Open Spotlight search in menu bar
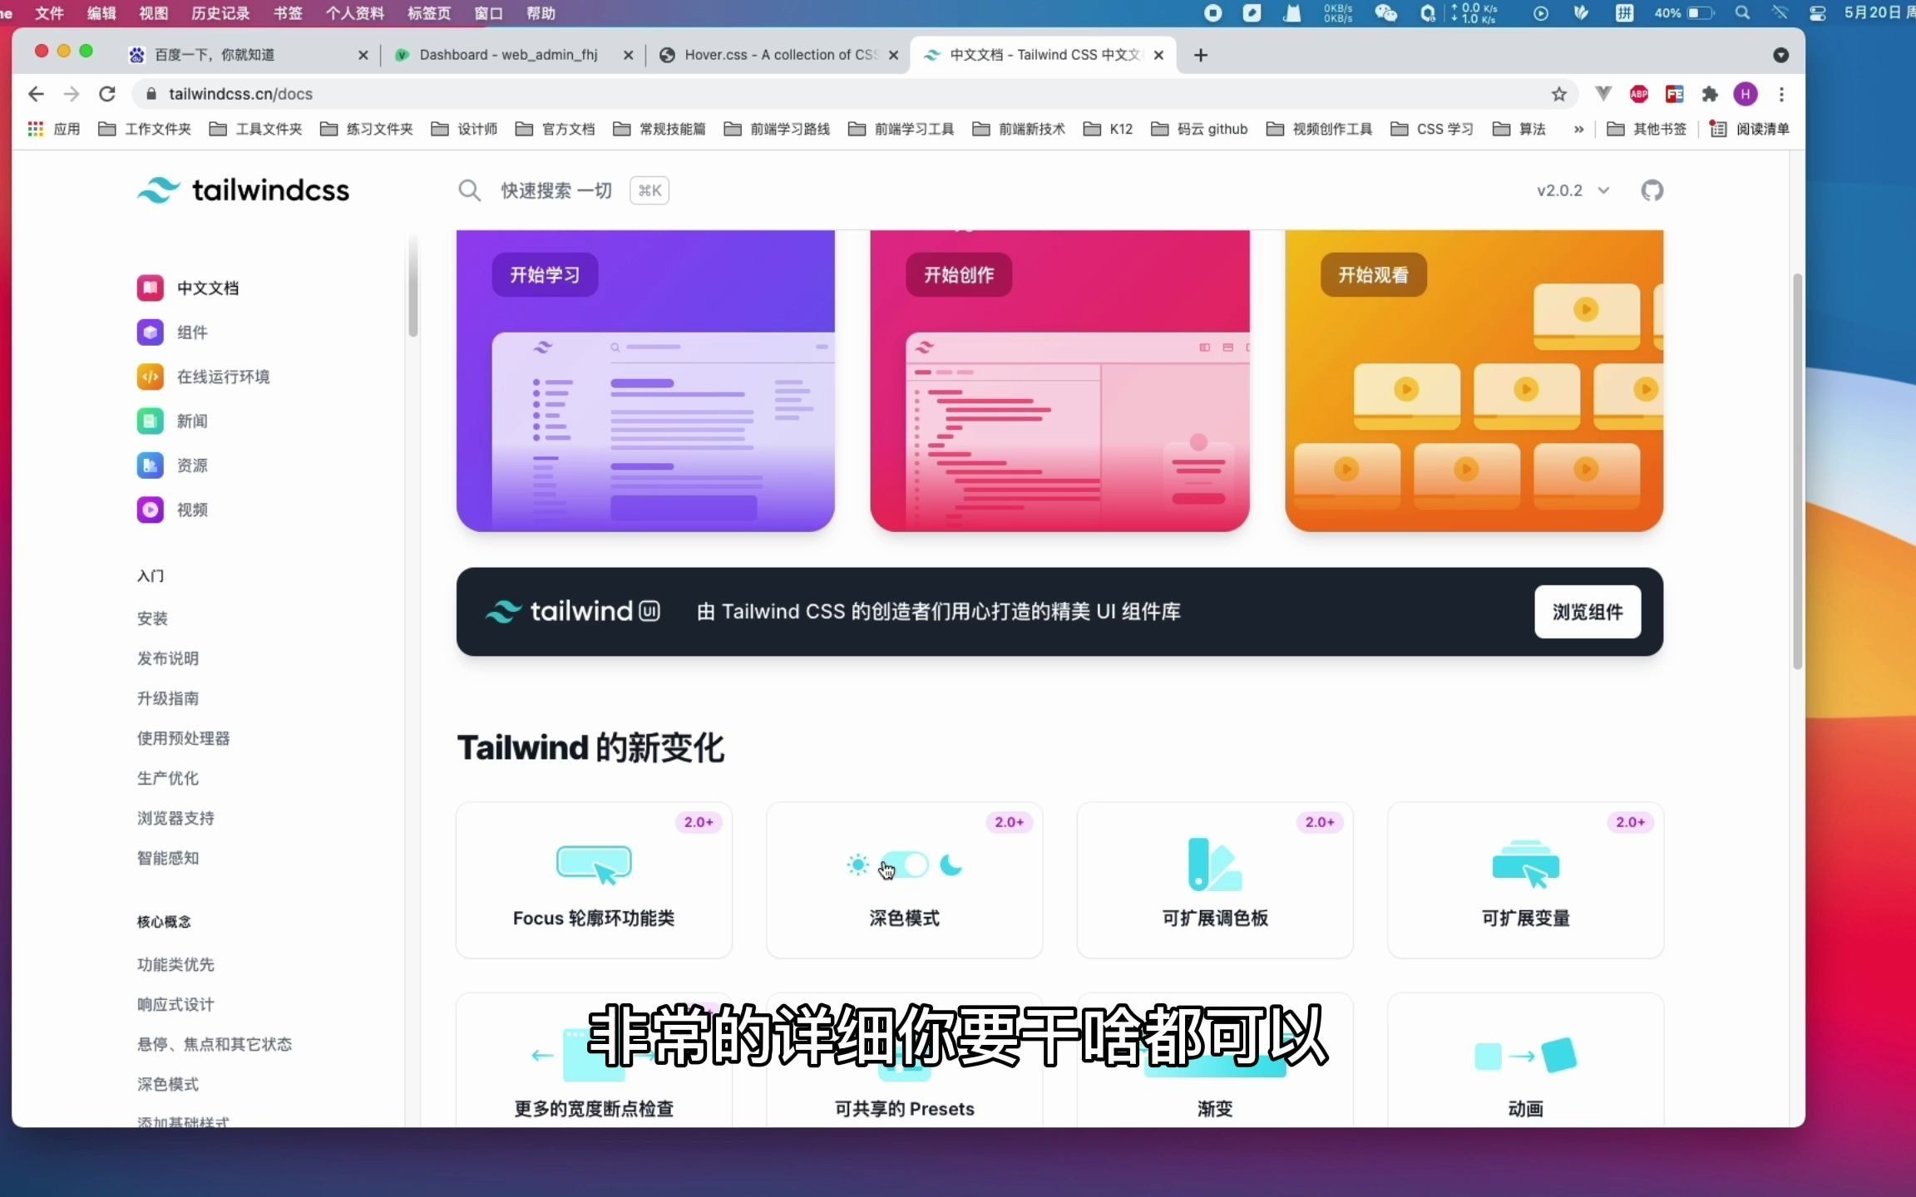 pos(1743,12)
